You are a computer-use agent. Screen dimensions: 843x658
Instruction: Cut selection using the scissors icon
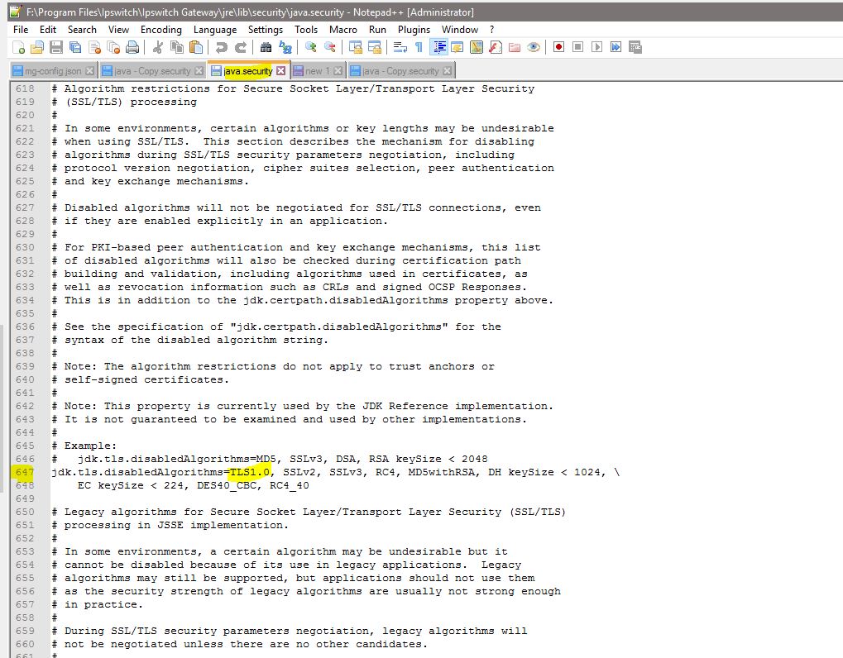pyautogui.click(x=157, y=47)
